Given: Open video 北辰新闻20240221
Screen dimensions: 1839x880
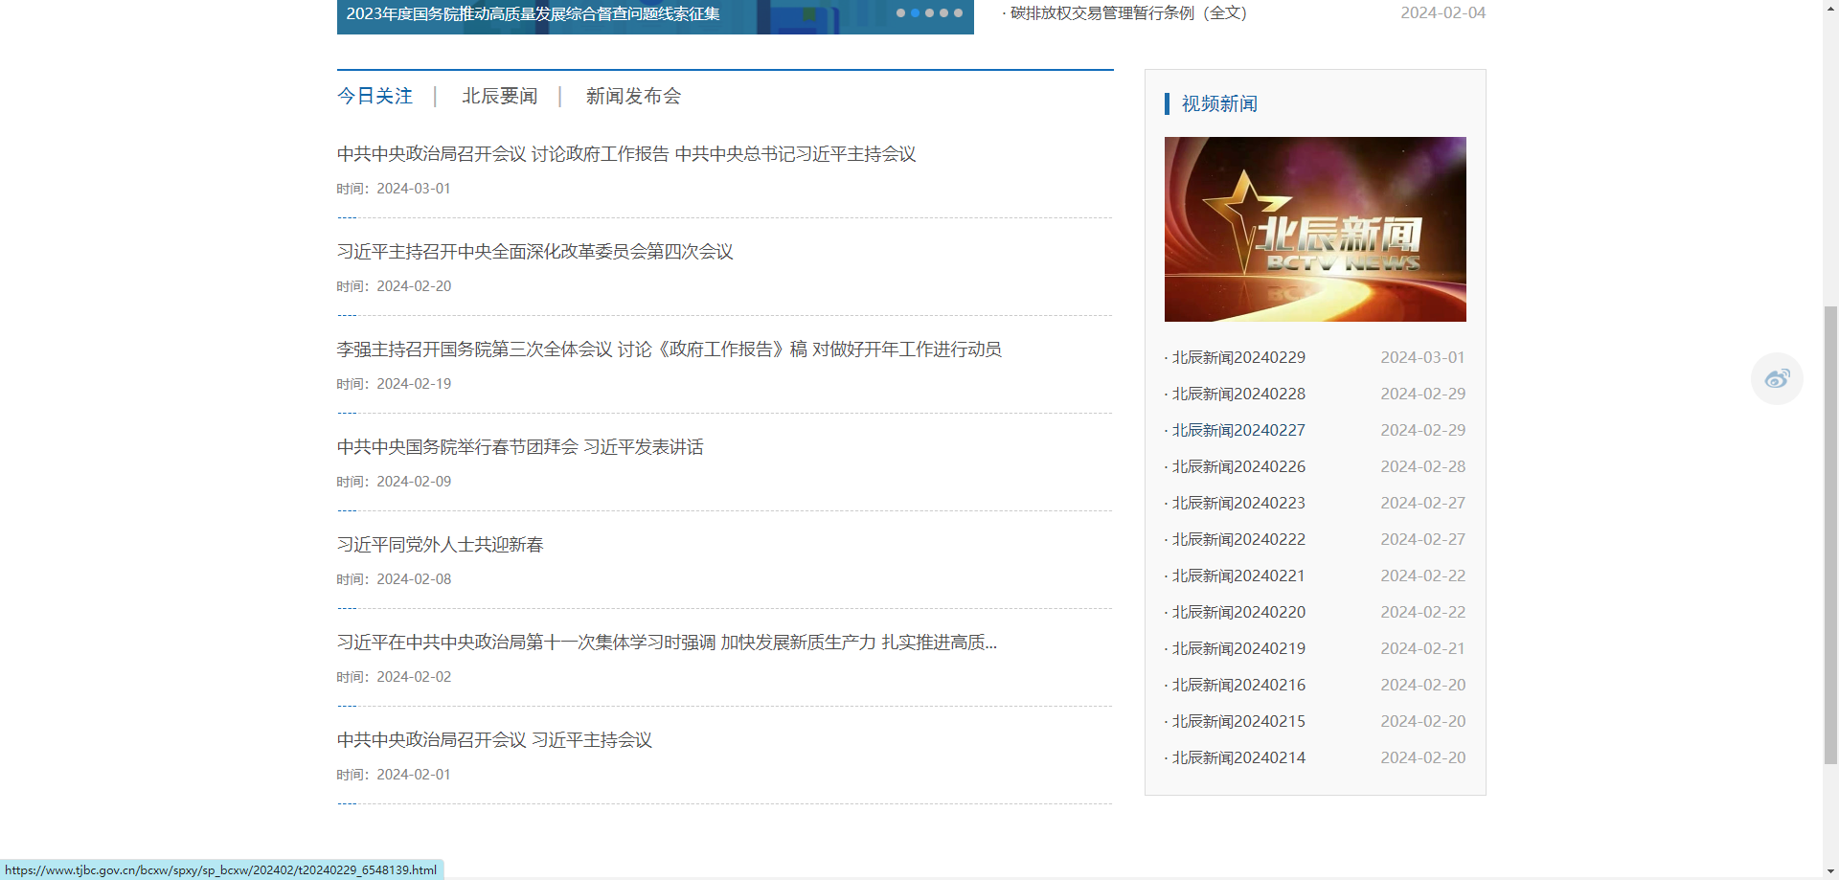Looking at the screenshot, I should tap(1238, 575).
